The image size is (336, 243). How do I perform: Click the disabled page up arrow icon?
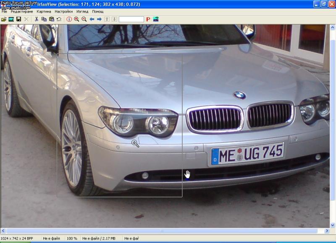107,19
